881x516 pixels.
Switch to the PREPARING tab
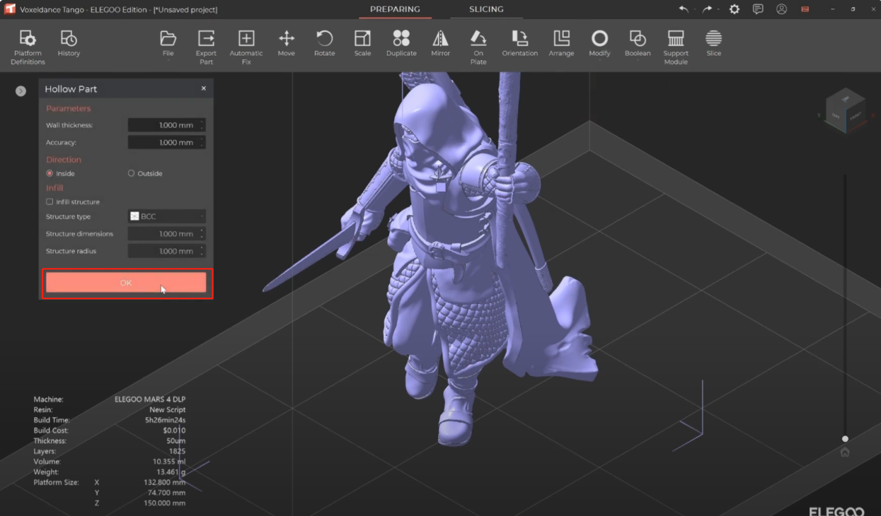395,10
